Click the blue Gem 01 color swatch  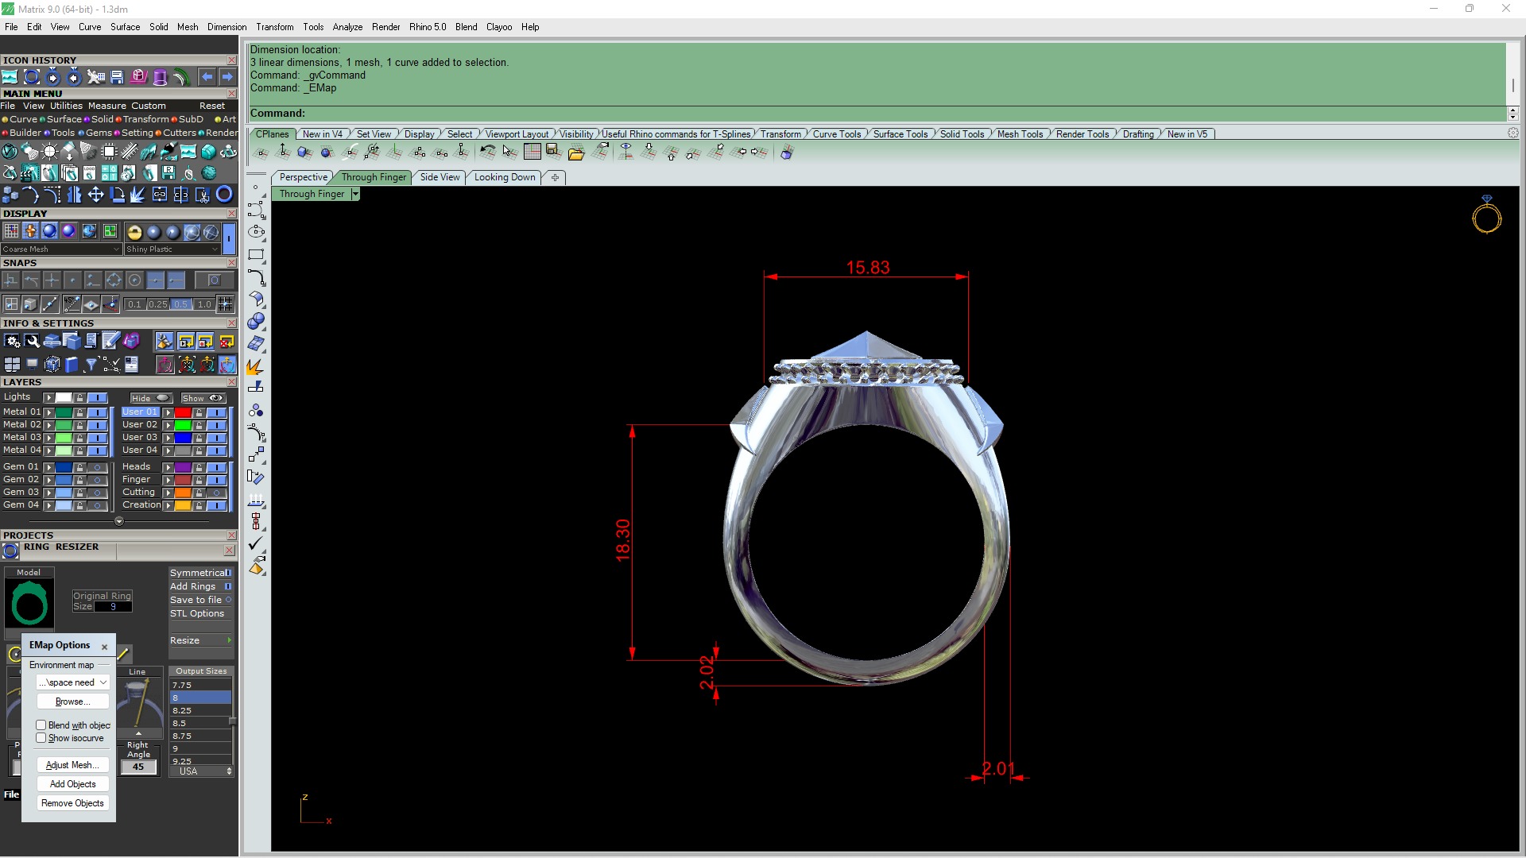click(64, 467)
